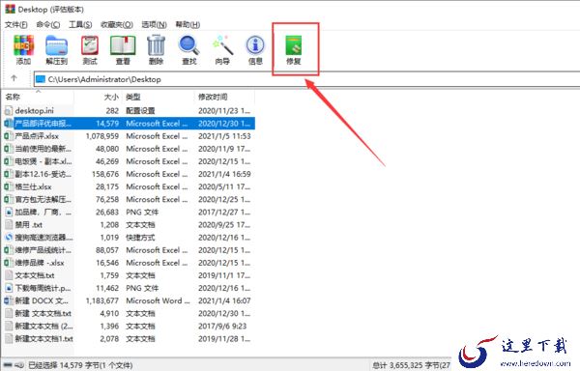Select the 禁用 .txt file

pyautogui.click(x=129, y=225)
